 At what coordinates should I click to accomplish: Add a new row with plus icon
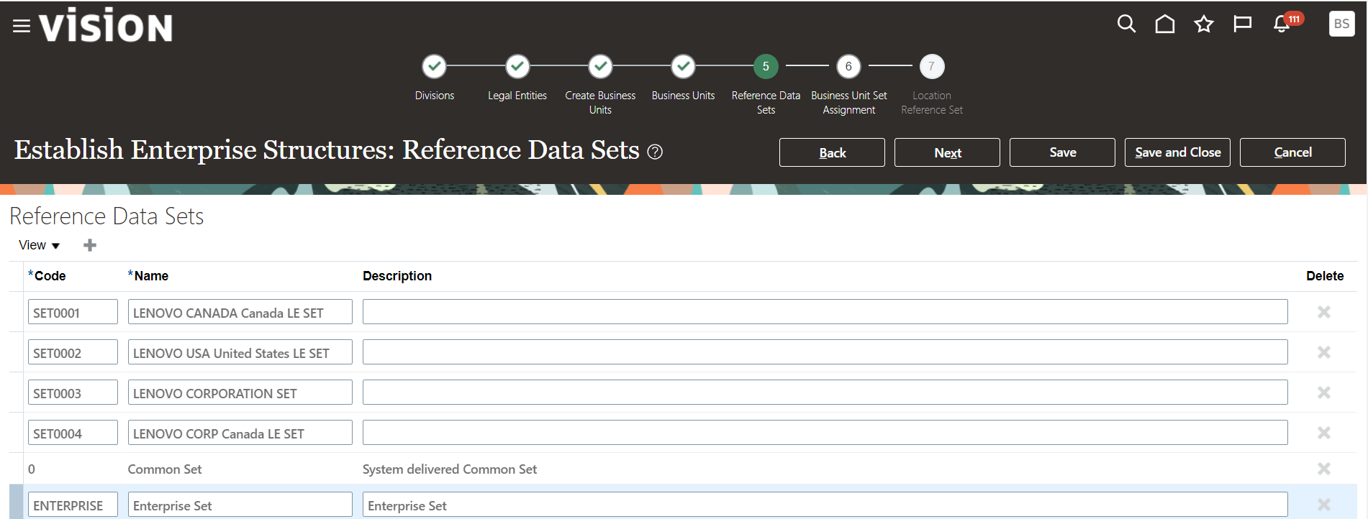click(x=90, y=245)
